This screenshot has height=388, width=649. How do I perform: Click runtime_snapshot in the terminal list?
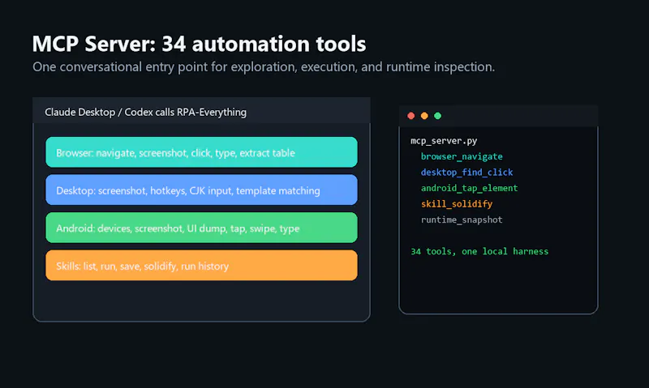click(462, 220)
